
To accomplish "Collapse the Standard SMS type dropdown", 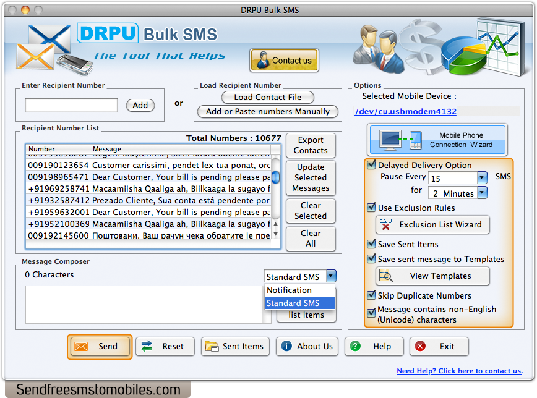I will click(331, 276).
